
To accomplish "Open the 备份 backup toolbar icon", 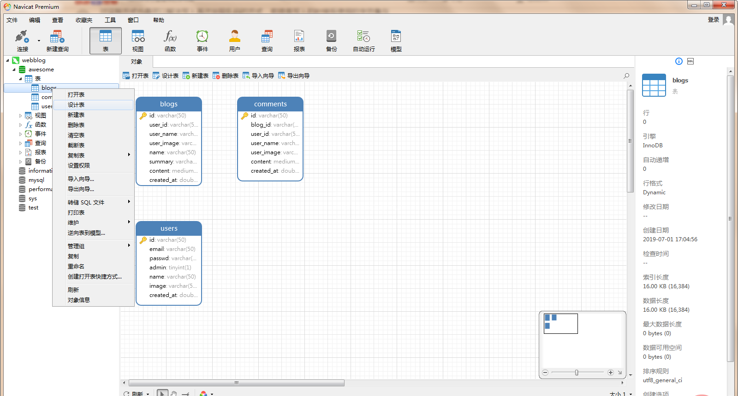I will click(332, 41).
